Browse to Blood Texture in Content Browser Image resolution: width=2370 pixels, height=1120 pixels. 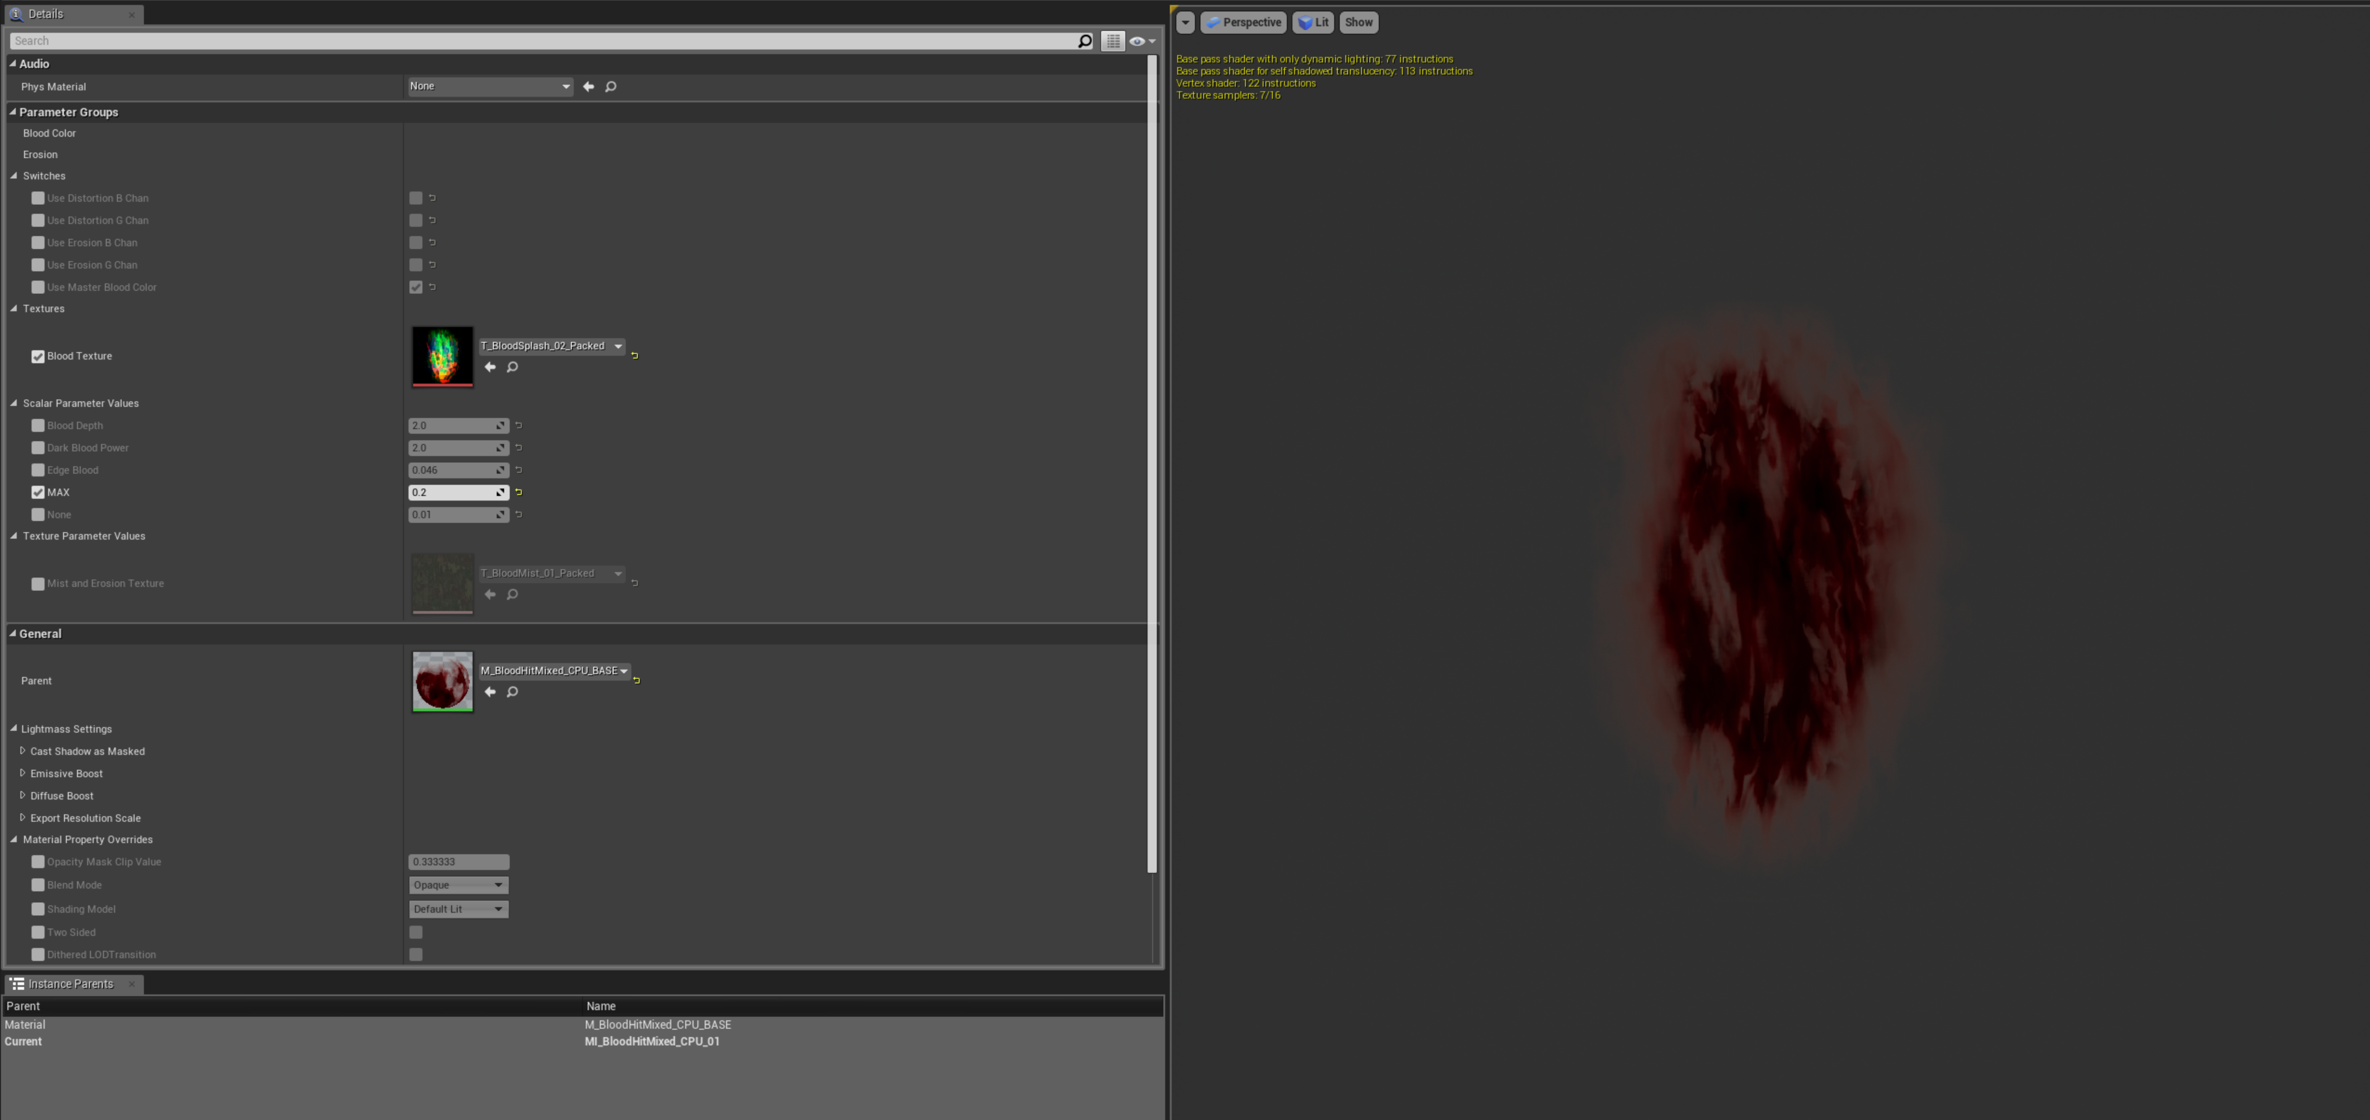tap(512, 367)
